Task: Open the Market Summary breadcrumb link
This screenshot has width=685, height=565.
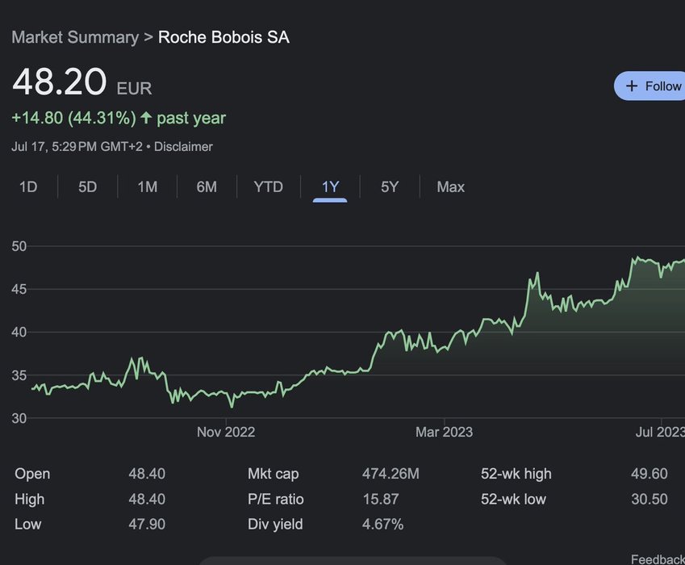Action: [x=73, y=37]
